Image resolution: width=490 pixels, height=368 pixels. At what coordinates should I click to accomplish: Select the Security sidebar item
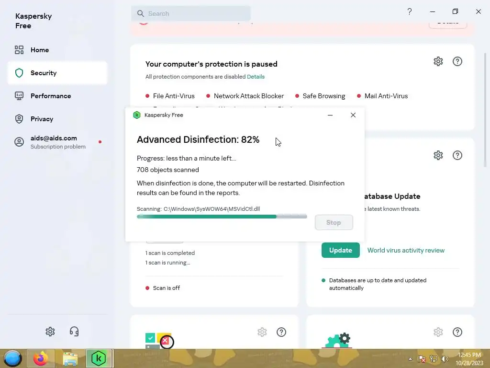pos(57,73)
